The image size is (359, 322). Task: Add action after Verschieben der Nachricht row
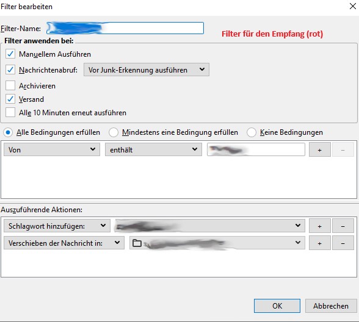click(x=320, y=243)
